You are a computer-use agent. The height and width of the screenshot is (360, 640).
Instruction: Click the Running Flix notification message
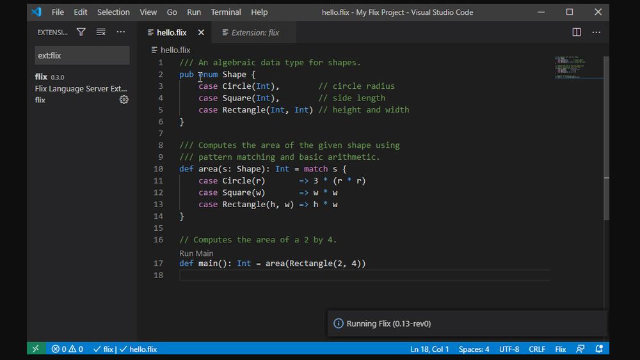(x=388, y=324)
